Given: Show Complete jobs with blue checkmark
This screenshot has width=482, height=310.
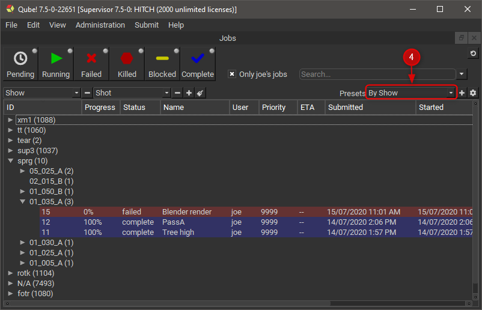Looking at the screenshot, I should 198,64.
